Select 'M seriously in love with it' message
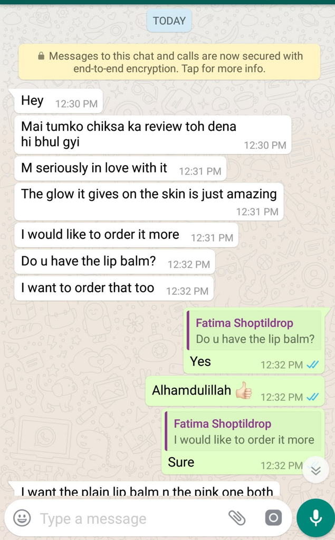This screenshot has height=540, width=335. (x=120, y=168)
